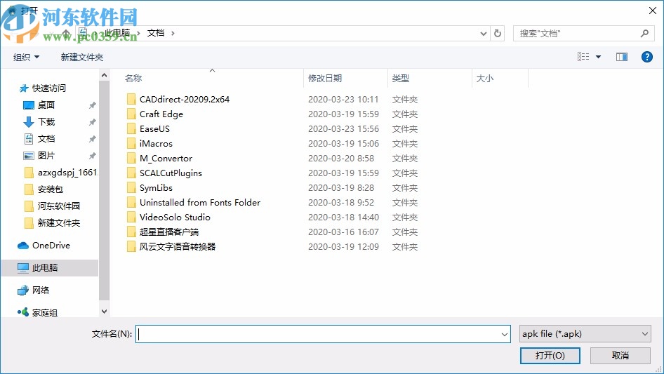Select 图片 in the sidebar
Viewport: 664px width, 374px height.
pos(46,156)
